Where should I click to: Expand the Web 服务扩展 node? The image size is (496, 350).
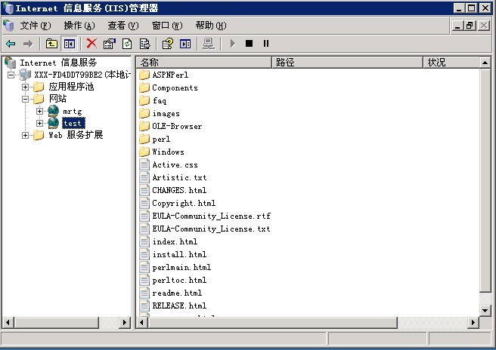click(25, 135)
